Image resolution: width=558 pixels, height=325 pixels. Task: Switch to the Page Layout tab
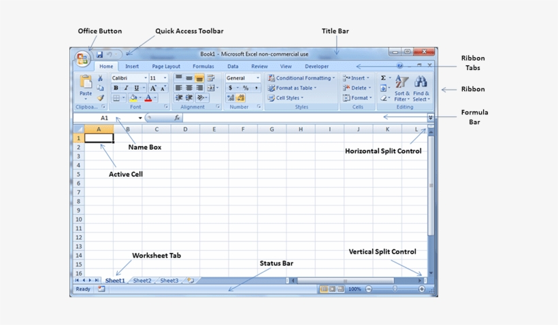click(x=166, y=66)
